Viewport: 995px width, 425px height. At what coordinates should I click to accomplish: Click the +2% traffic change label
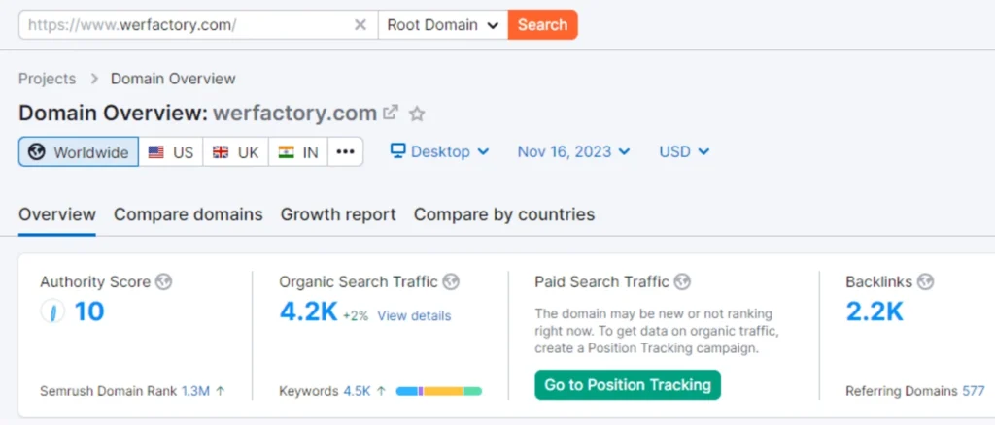(x=356, y=316)
